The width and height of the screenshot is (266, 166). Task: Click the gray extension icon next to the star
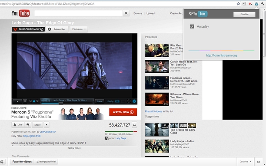click(x=244, y=4)
